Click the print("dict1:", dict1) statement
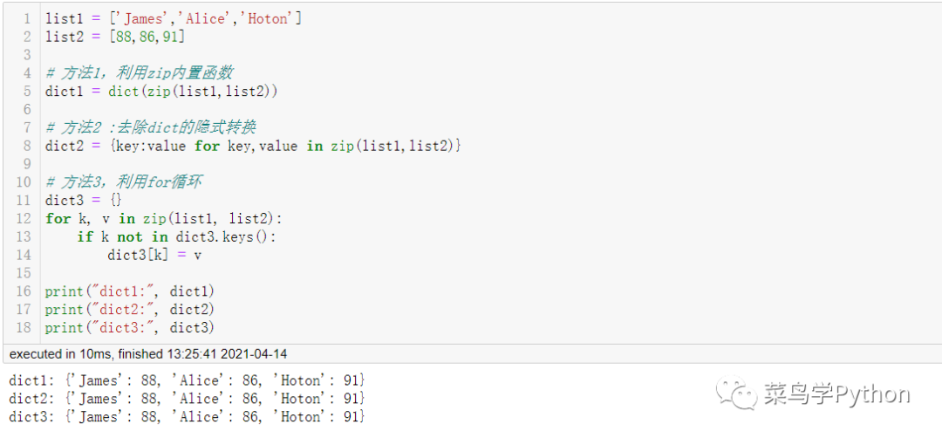 130,291
